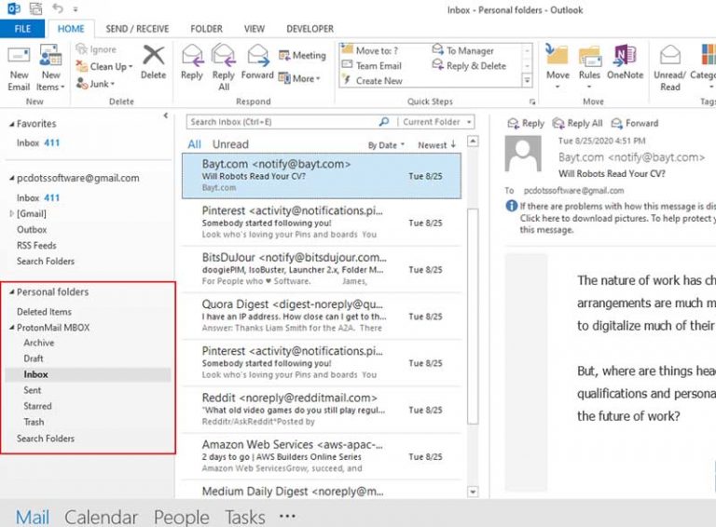This screenshot has width=716, height=527.
Task: Select the 'Move to: ?' quick step
Action: 370,50
